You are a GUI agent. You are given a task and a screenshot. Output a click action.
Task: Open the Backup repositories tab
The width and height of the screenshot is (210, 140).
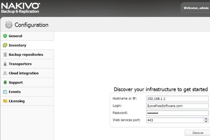point(27,54)
